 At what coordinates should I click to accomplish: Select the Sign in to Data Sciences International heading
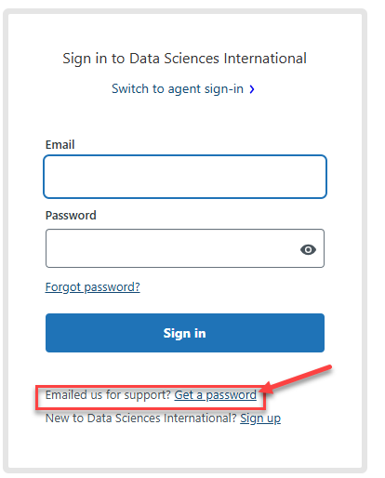pyautogui.click(x=184, y=59)
